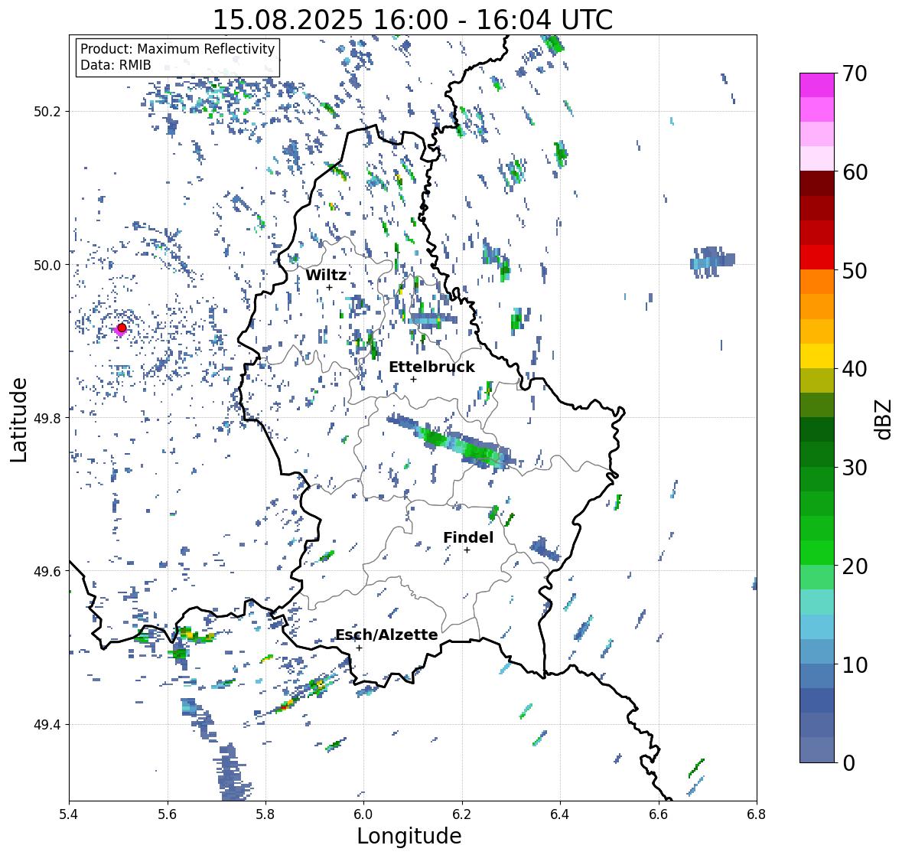This screenshot has width=902, height=855.
Task: Click the 50.0 latitude tick label
Action: 47,266
